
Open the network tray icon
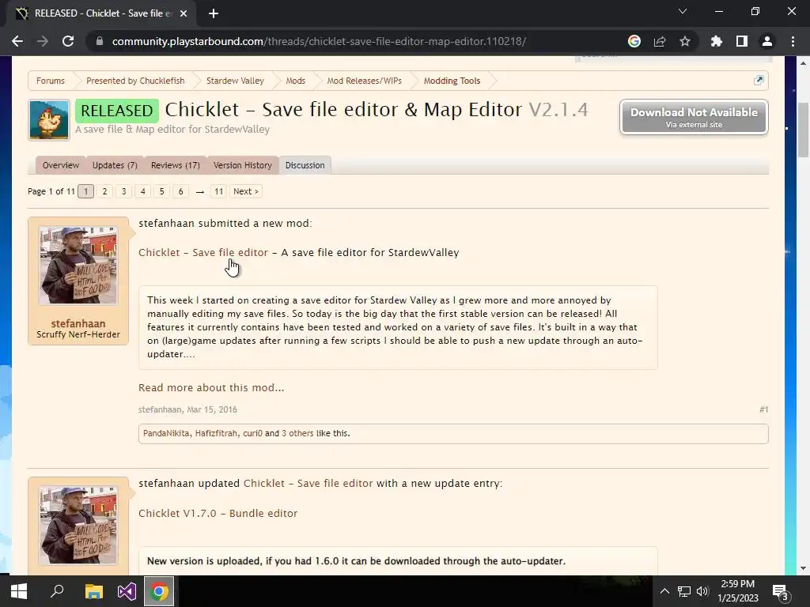(x=684, y=591)
